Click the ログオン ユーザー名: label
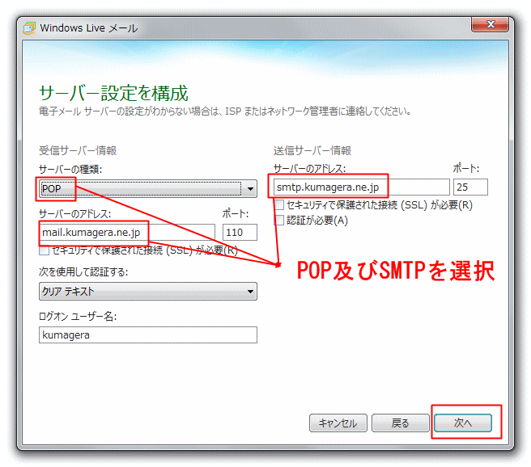This screenshot has width=531, height=467. tap(78, 316)
